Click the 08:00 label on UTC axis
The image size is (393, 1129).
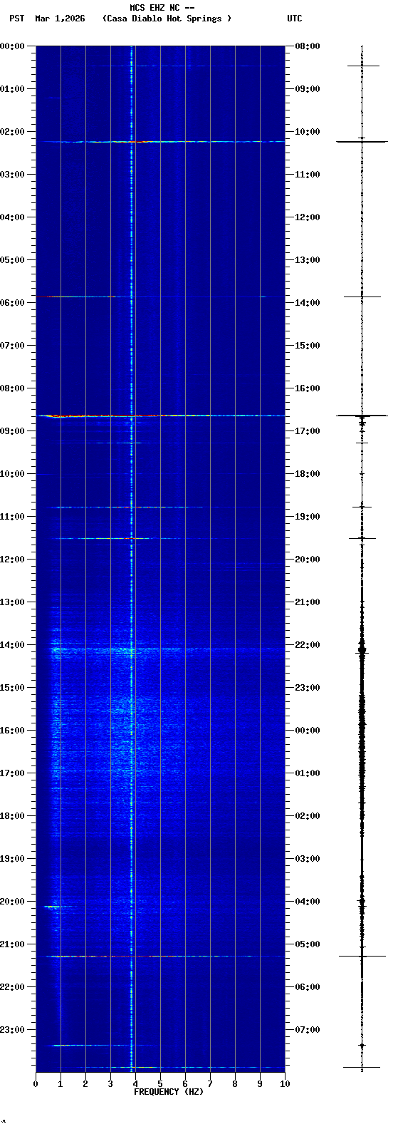(308, 46)
